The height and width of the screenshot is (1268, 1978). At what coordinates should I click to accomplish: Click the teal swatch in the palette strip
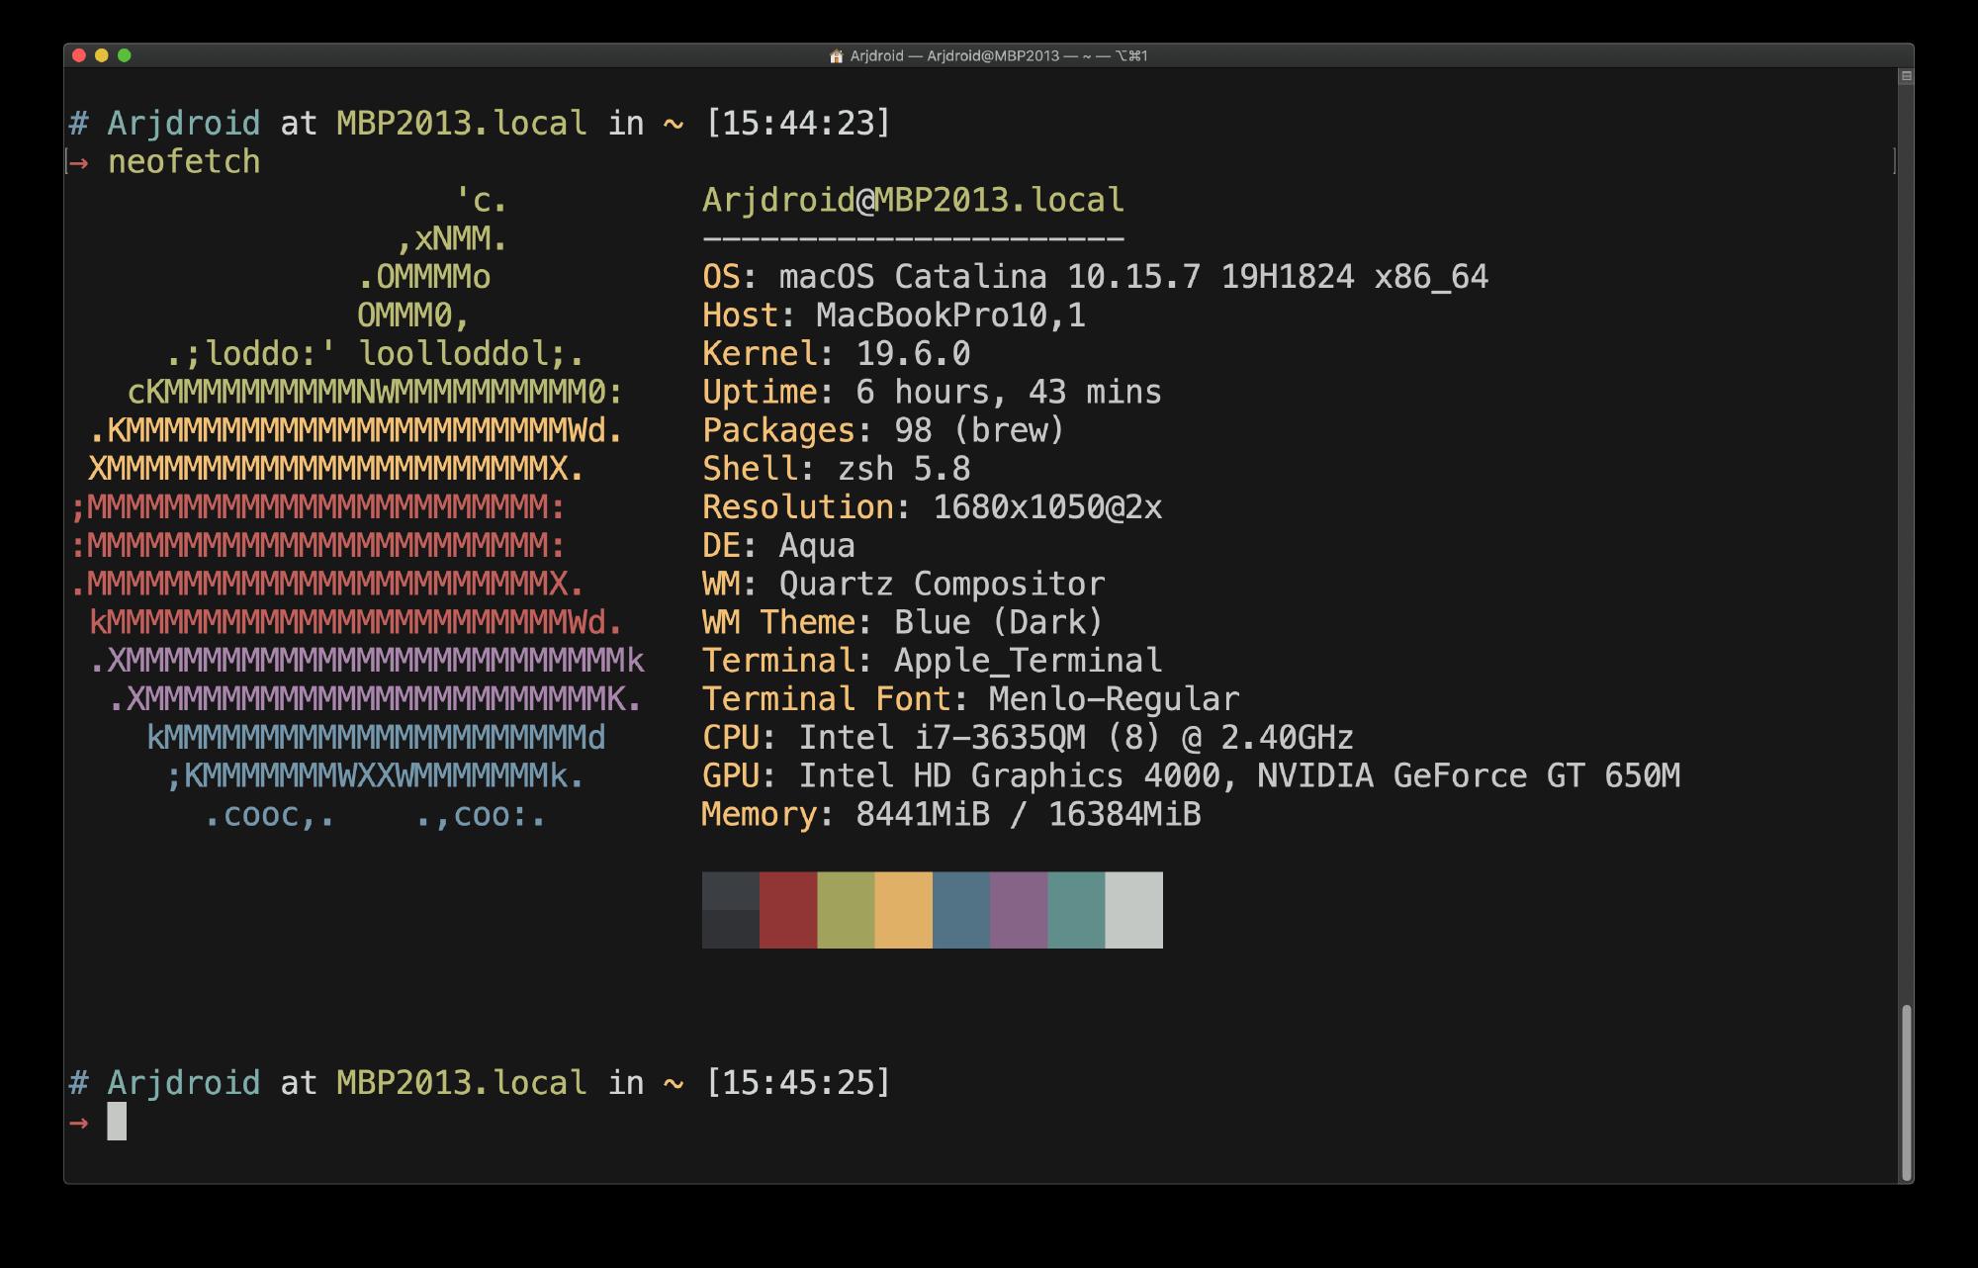tap(1074, 910)
